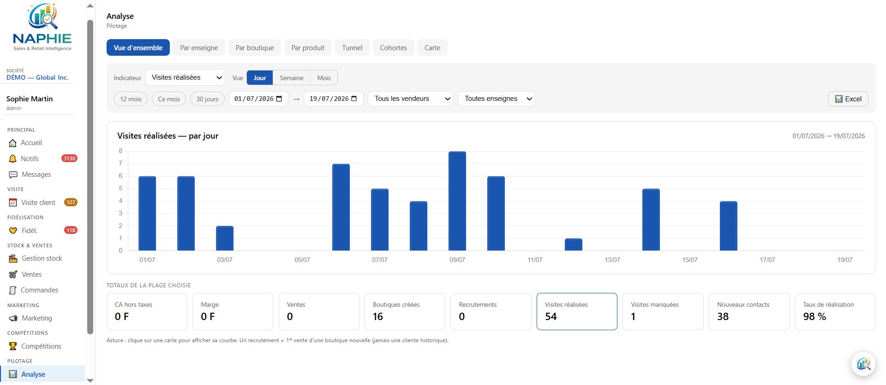
Task: Open the Indicateur Visites réalisées dropdown
Action: tap(185, 77)
